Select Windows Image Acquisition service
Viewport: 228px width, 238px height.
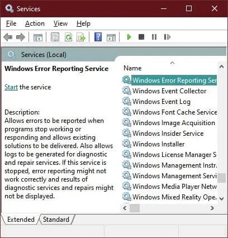click(169, 123)
